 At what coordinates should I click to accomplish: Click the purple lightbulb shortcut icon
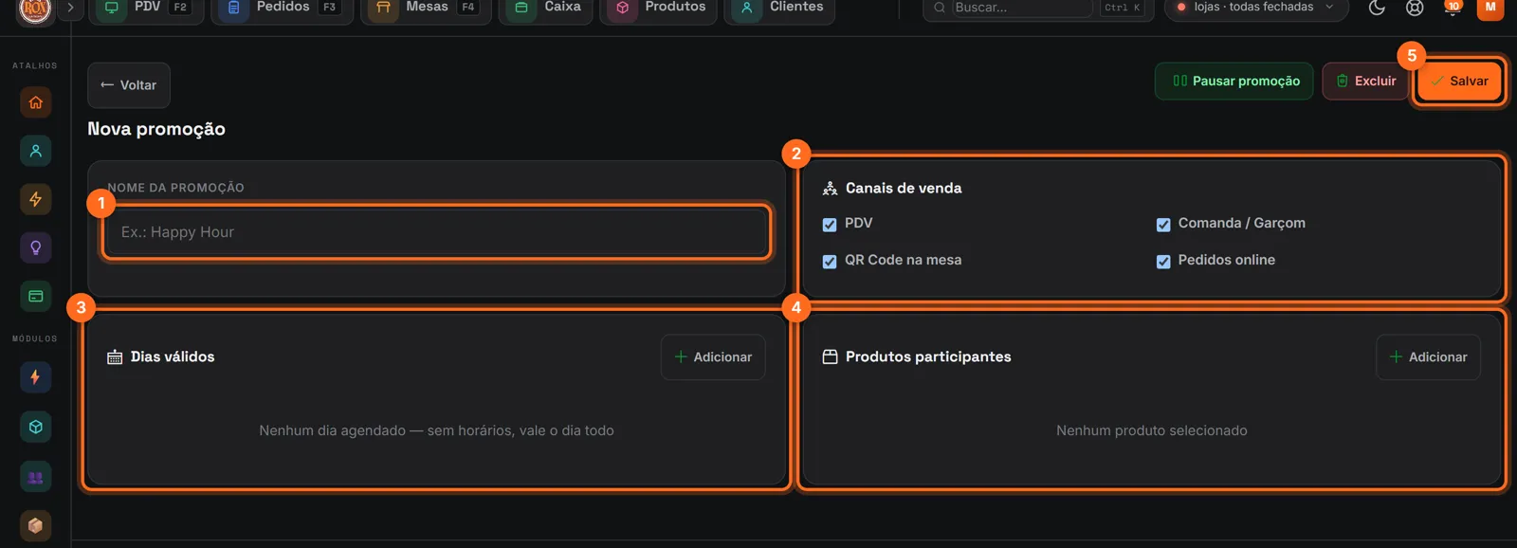point(35,247)
